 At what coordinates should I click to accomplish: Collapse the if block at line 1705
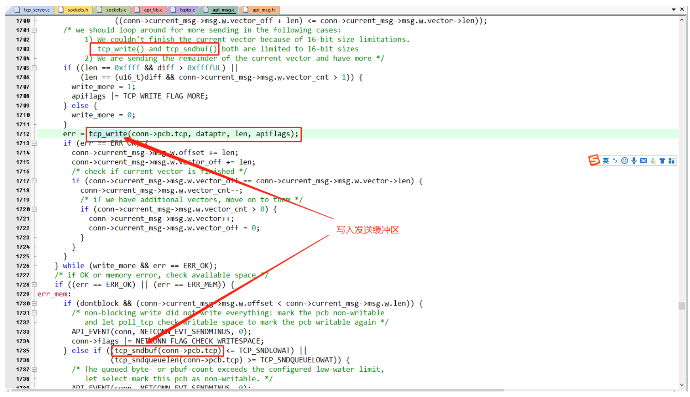pos(34,68)
